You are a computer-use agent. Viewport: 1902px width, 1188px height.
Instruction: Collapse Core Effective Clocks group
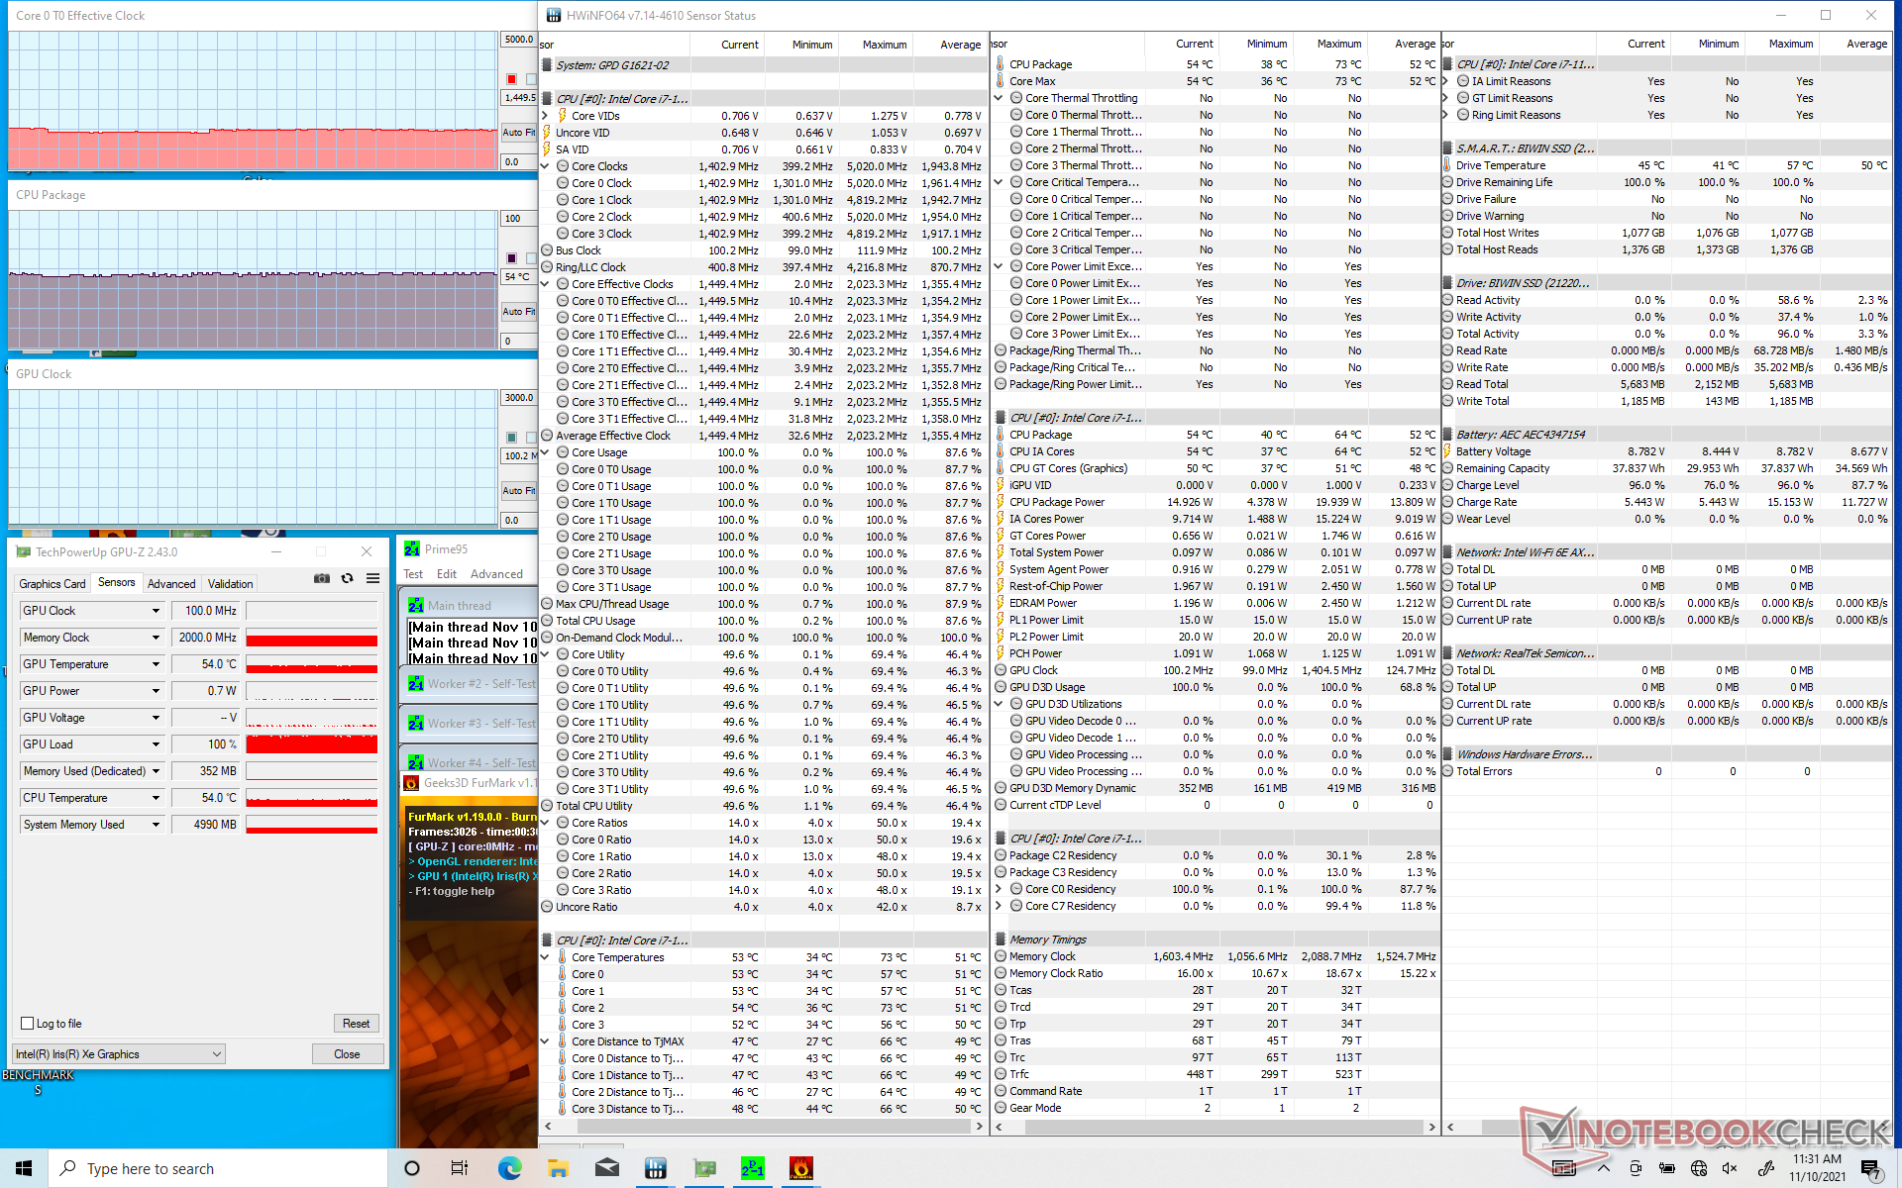[x=545, y=284]
